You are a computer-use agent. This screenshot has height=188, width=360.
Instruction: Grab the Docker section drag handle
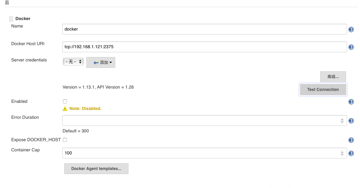(x=11, y=19)
